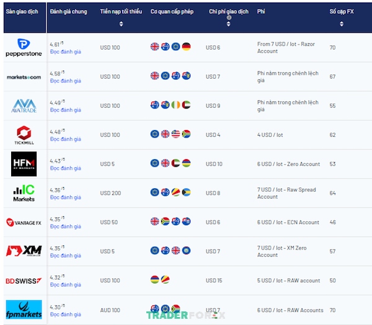Sort by Chi phí giao dịch arrows
The width and height of the screenshot is (372, 325).
[228, 24]
